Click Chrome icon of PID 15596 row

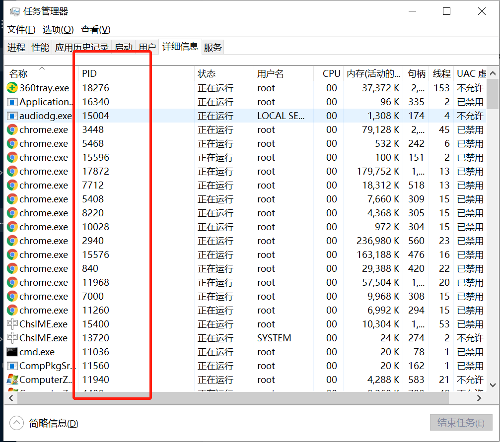[x=12, y=157]
